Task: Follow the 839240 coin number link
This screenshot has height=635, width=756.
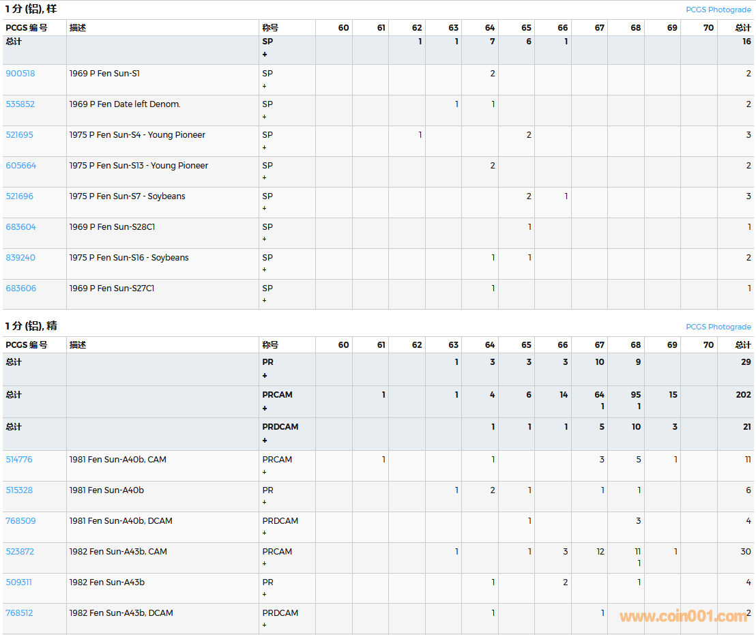Action: pyautogui.click(x=20, y=258)
